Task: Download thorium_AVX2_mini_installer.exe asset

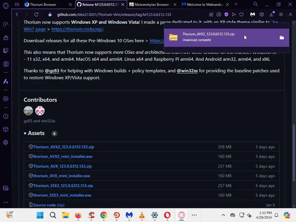Action: [x=63, y=156]
